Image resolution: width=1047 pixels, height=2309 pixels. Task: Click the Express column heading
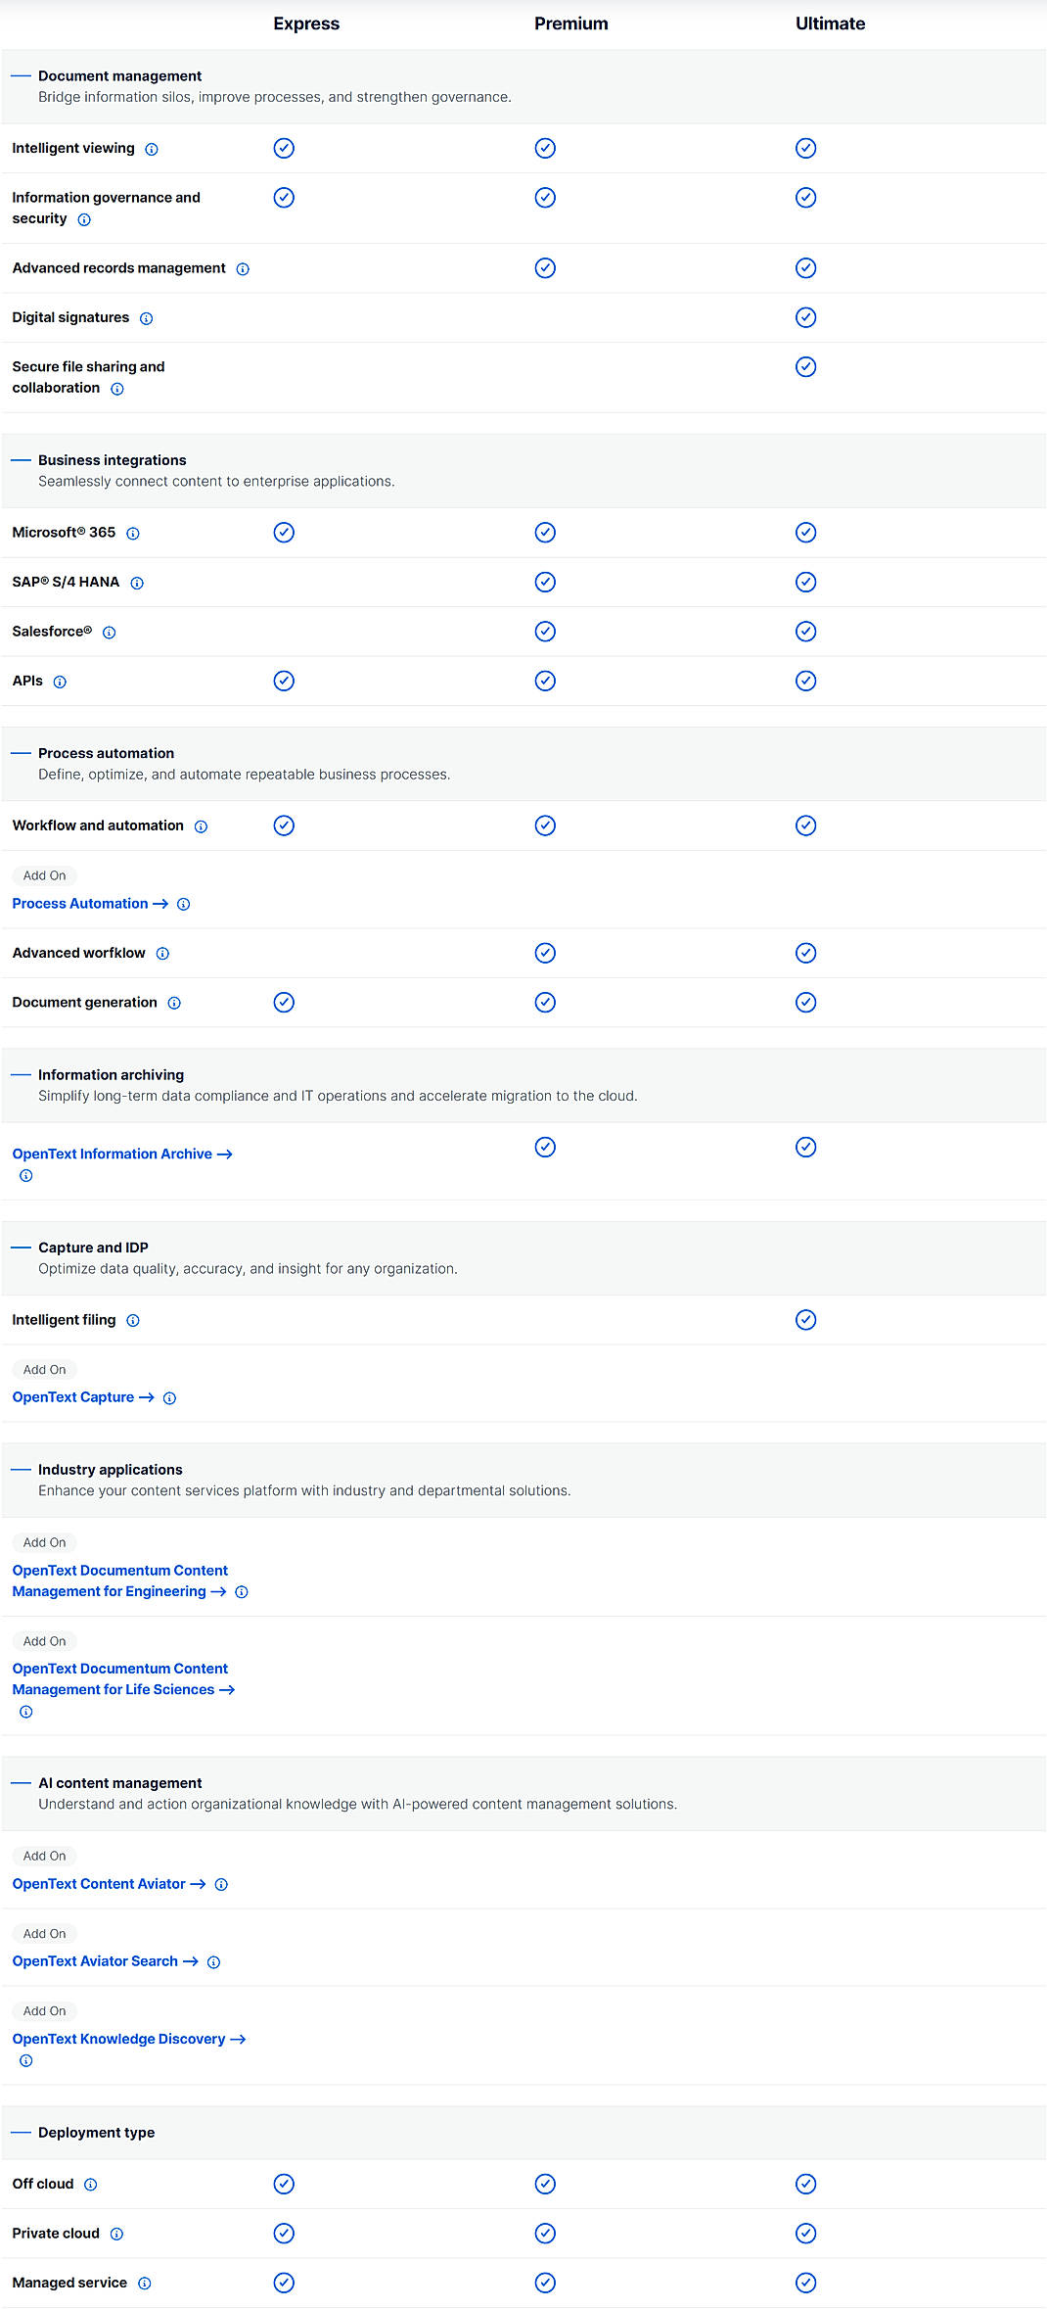tap(306, 24)
